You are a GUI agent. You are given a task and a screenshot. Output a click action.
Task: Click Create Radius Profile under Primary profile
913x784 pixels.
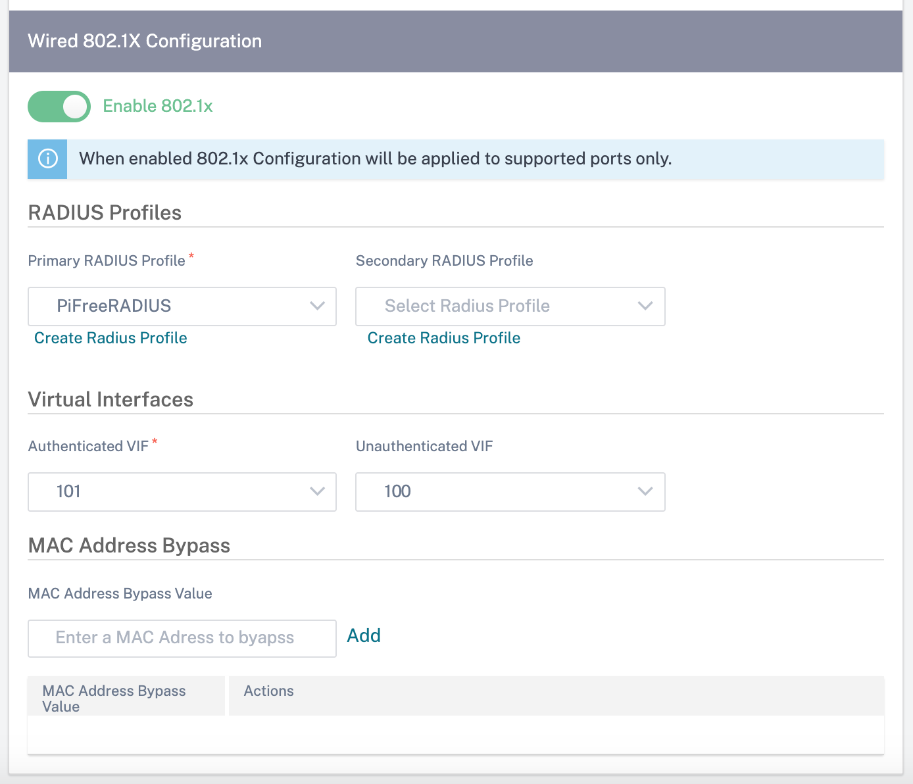click(111, 338)
